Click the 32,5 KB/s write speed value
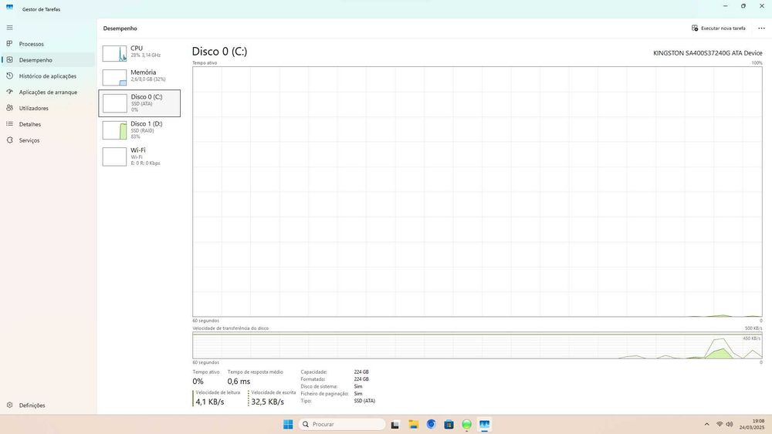This screenshot has width=772, height=434. pyautogui.click(x=267, y=402)
